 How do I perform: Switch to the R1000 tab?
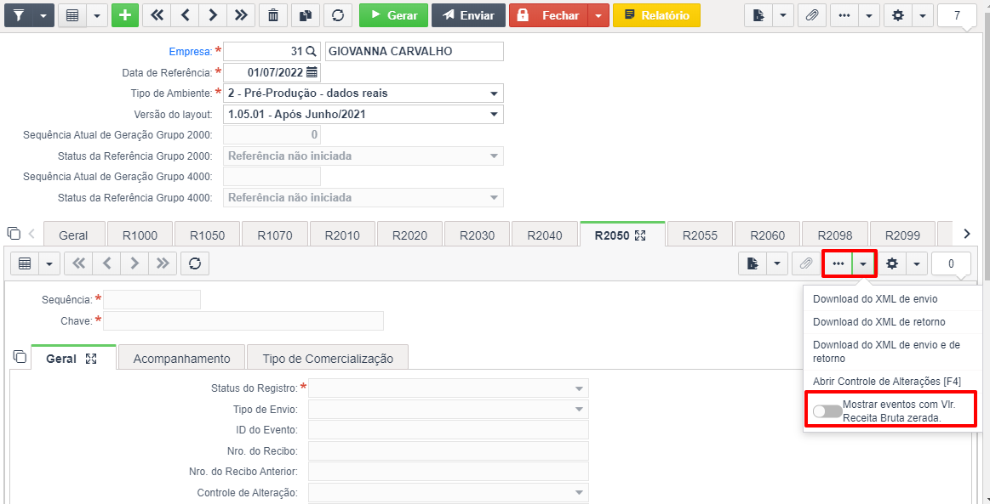tap(140, 235)
